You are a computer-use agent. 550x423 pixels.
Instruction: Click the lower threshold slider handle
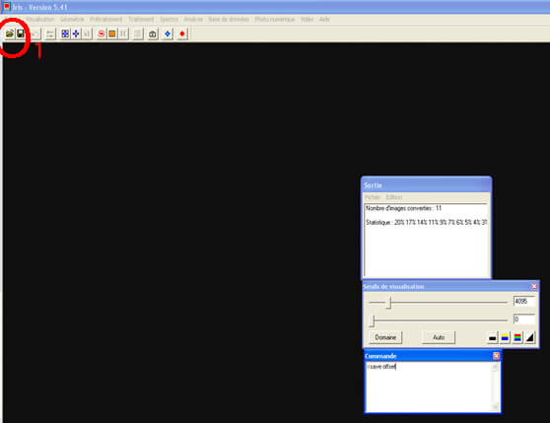pos(373,320)
